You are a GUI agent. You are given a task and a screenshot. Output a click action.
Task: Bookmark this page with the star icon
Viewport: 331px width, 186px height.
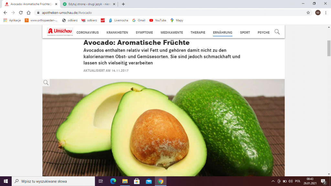point(308,13)
